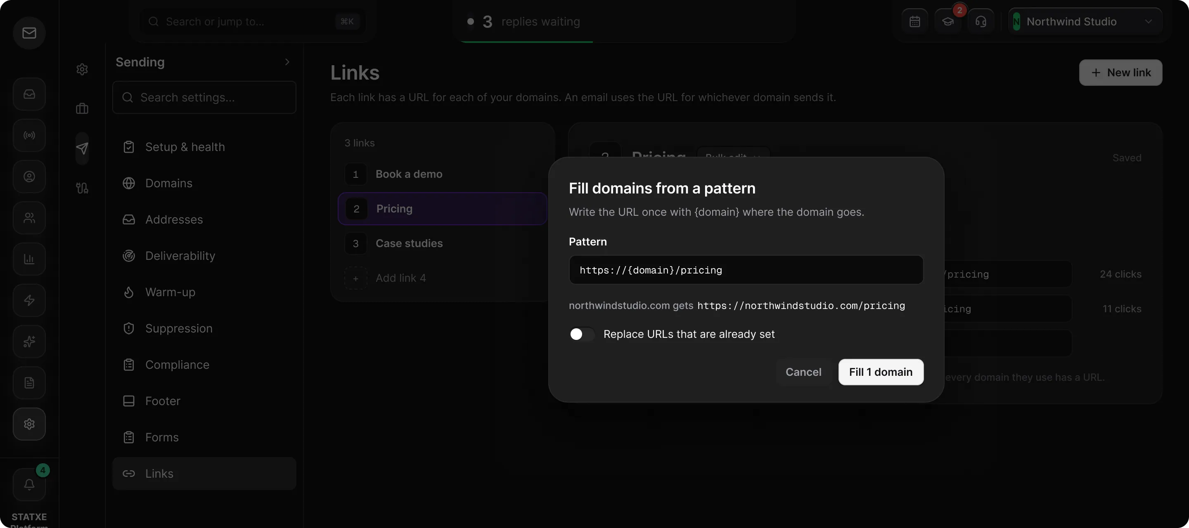Select the integrations icon below paper plane
Screen dimensions: 1189x528
82,188
